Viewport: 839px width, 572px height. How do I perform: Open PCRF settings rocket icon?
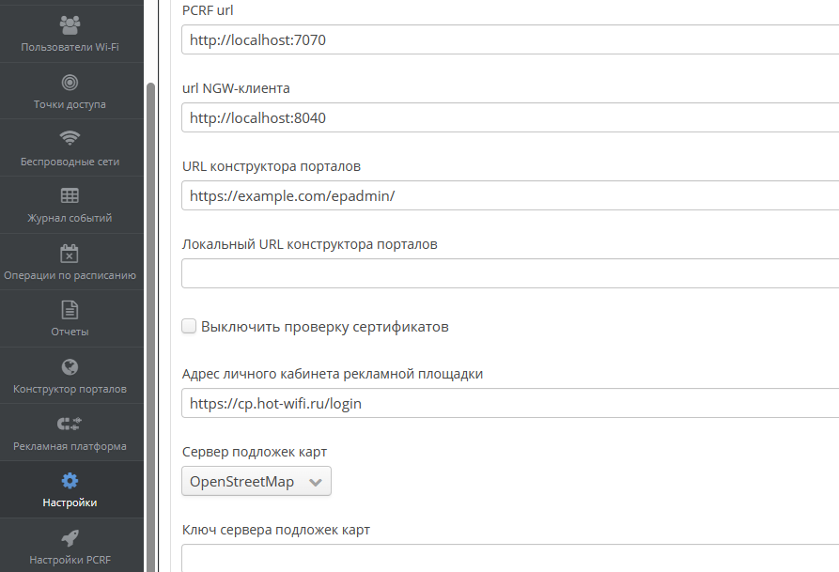click(70, 538)
